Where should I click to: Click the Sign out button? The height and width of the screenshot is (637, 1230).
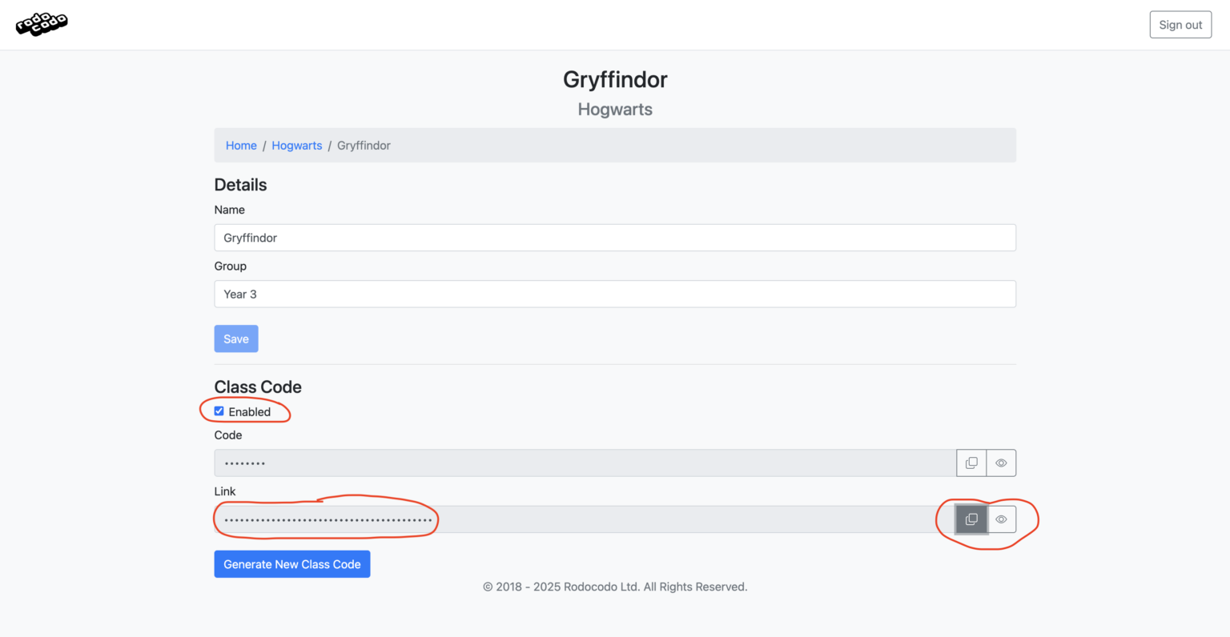1180,24
